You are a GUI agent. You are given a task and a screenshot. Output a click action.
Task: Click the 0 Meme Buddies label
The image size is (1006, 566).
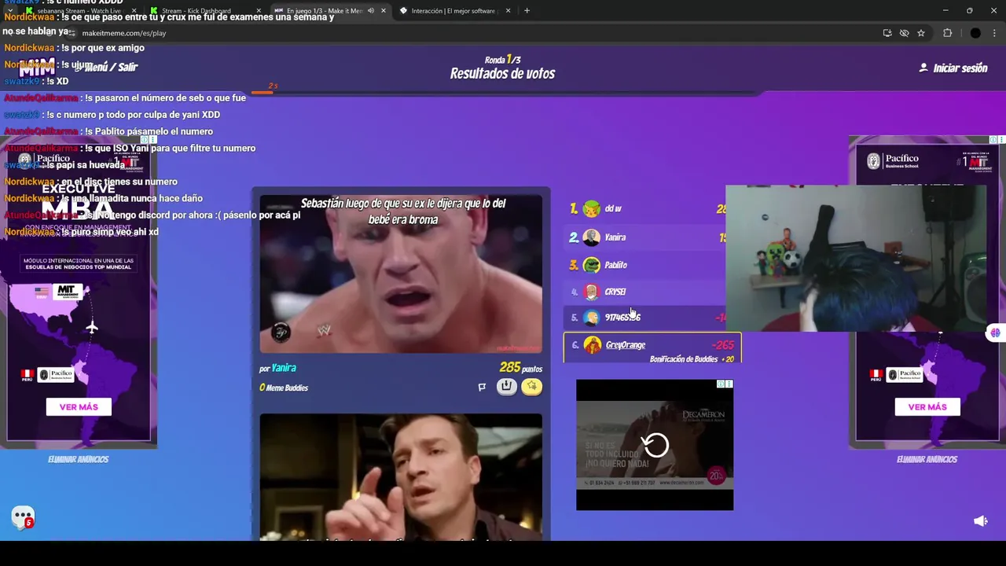(x=284, y=388)
